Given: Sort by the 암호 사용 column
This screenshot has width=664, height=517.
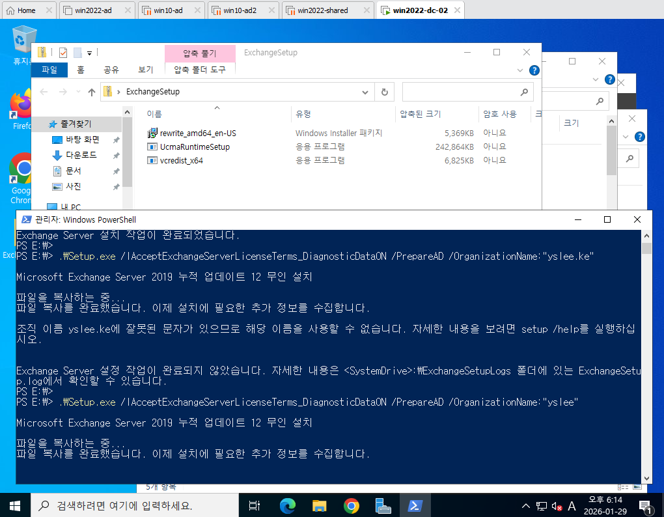Looking at the screenshot, I should tap(500, 114).
